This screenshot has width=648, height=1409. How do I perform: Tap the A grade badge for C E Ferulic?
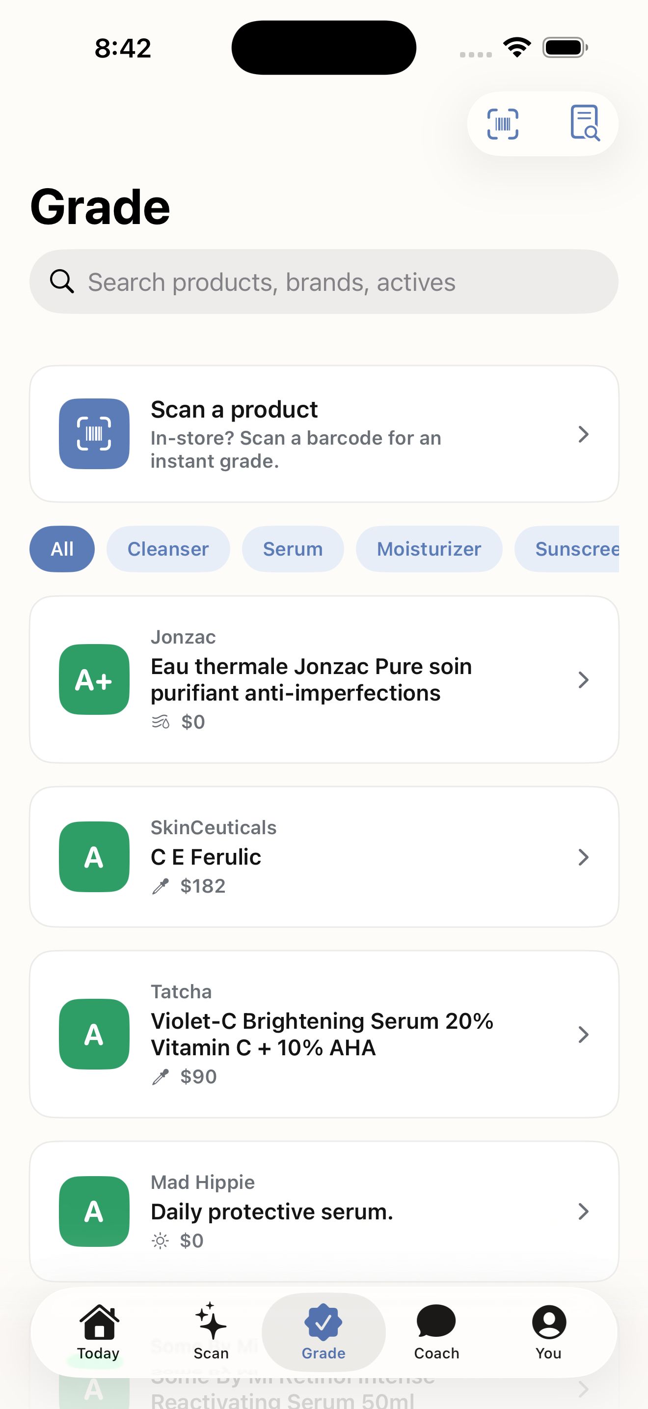(94, 857)
